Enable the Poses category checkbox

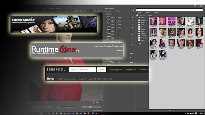tap(139, 22)
